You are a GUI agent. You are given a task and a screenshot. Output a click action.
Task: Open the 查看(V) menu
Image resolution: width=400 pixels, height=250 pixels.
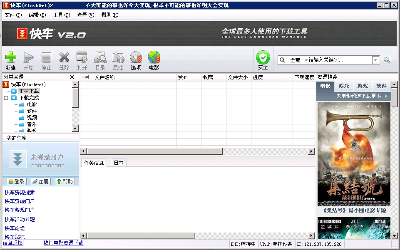[86, 15]
